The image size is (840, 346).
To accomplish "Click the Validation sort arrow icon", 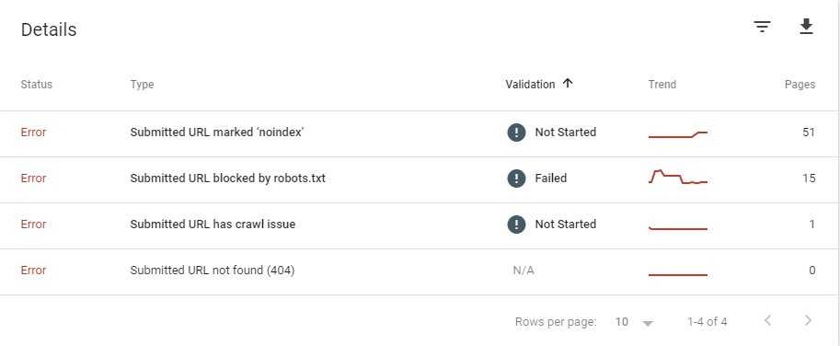I will pyautogui.click(x=568, y=84).
